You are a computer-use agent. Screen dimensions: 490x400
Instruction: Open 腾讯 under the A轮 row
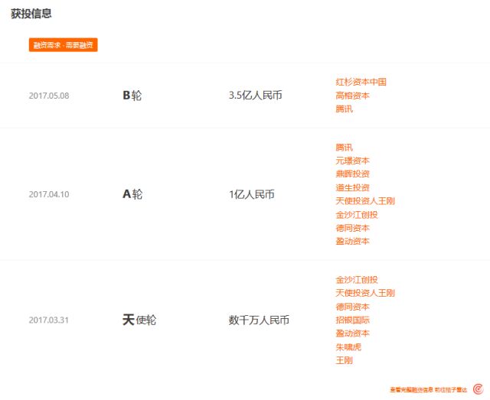point(344,148)
